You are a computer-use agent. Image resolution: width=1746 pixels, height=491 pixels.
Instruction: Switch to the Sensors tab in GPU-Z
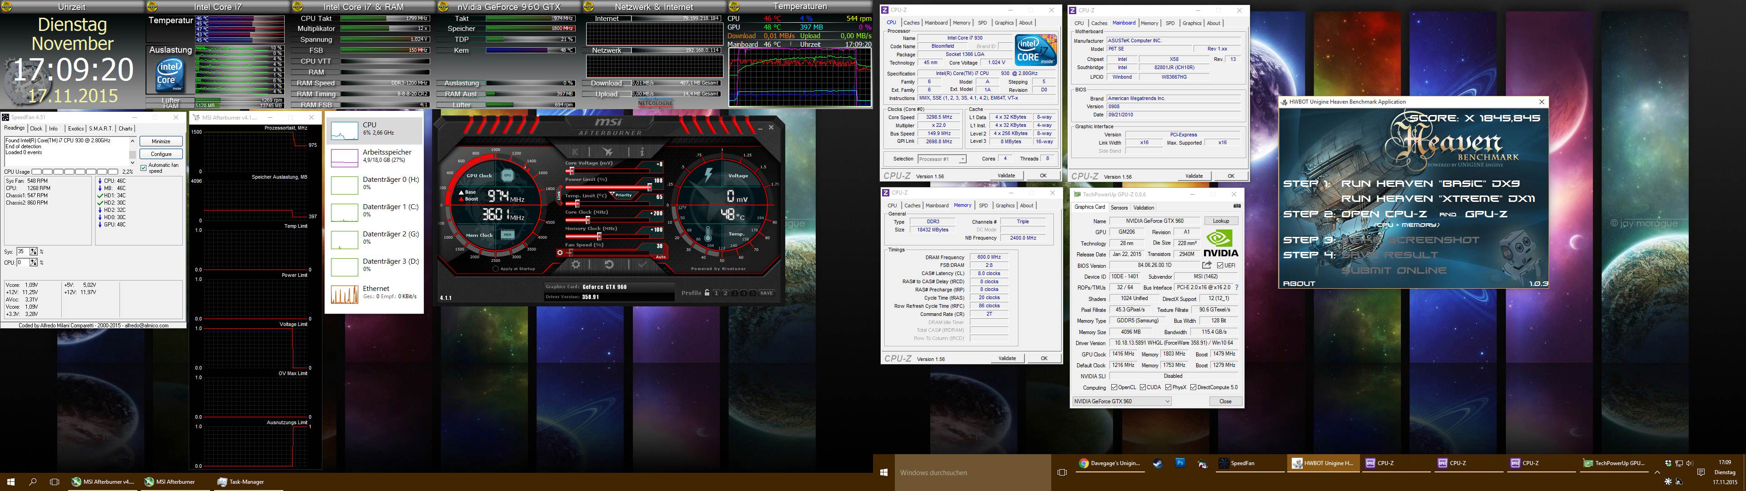(x=1119, y=207)
